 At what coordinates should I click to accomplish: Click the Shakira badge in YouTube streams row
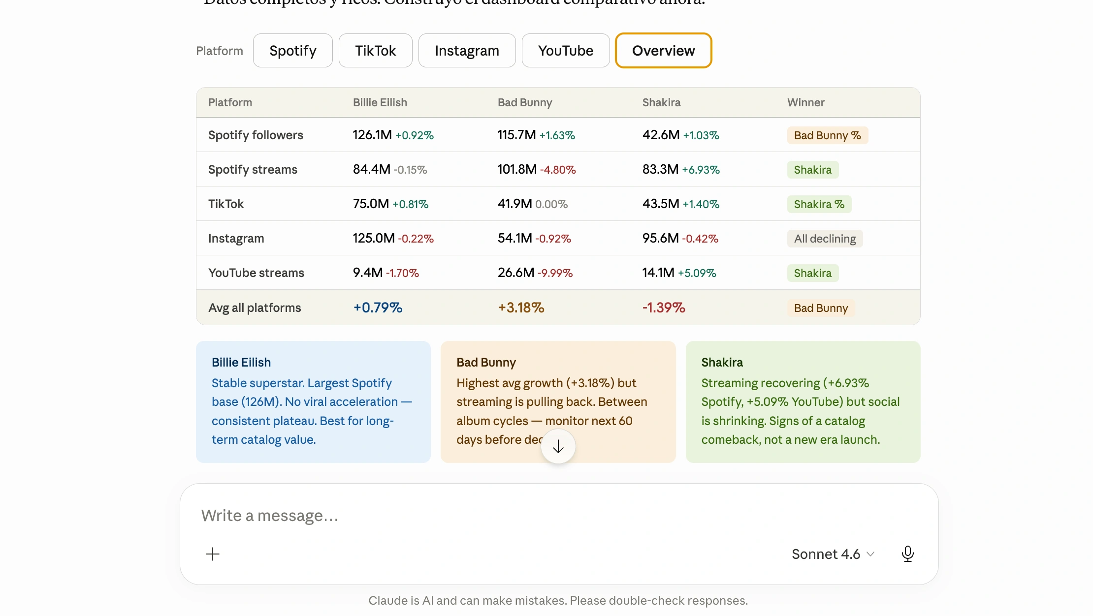[813, 273]
